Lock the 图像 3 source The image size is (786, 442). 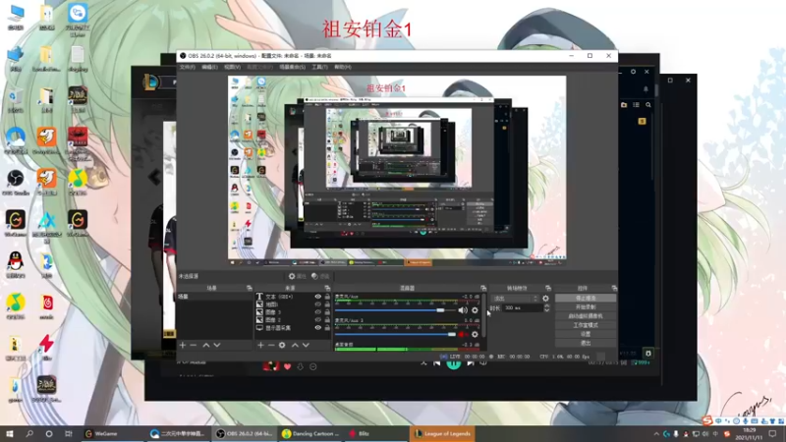point(327,312)
